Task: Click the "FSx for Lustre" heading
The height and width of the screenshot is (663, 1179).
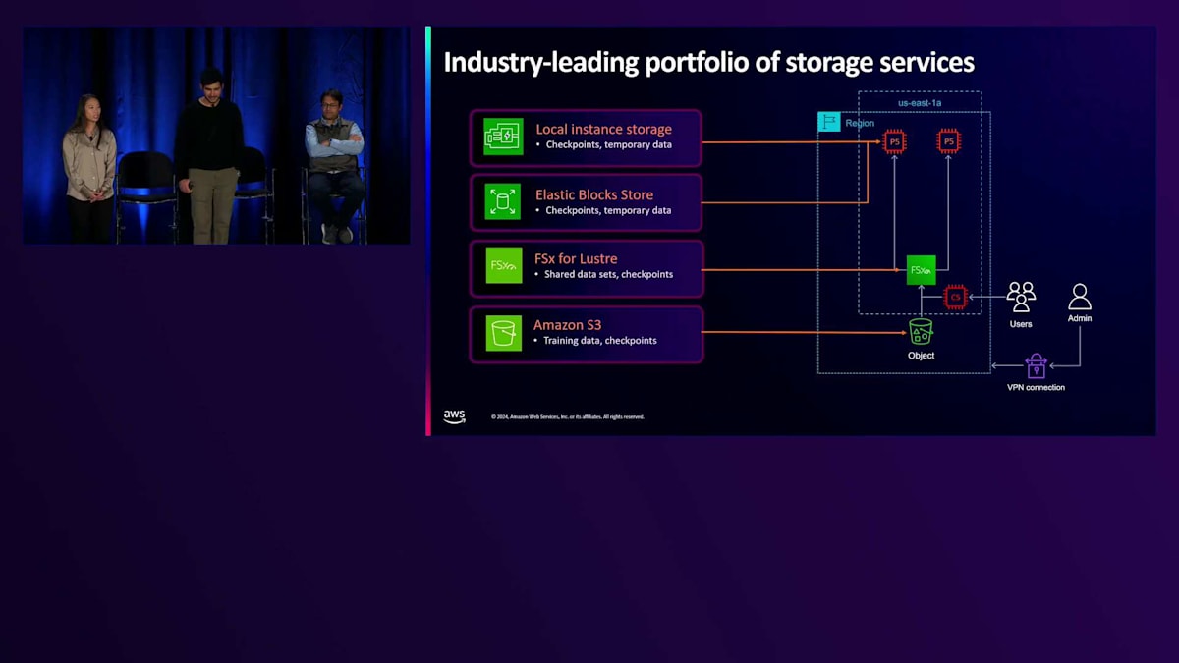Action: (576, 259)
